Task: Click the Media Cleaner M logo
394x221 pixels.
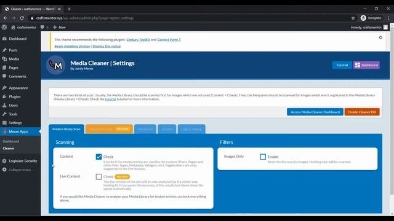Action: point(56,65)
